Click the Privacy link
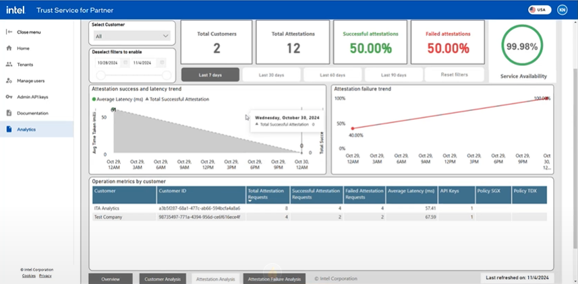This screenshot has height=284, width=578. (45, 275)
